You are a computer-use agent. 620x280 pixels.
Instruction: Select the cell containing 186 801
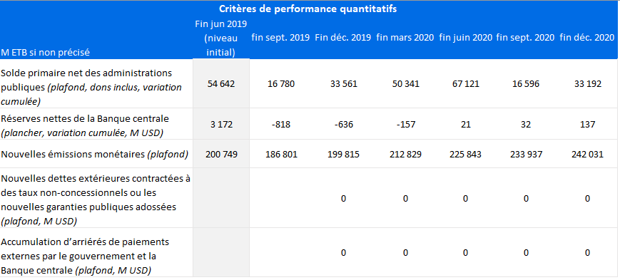coord(280,155)
